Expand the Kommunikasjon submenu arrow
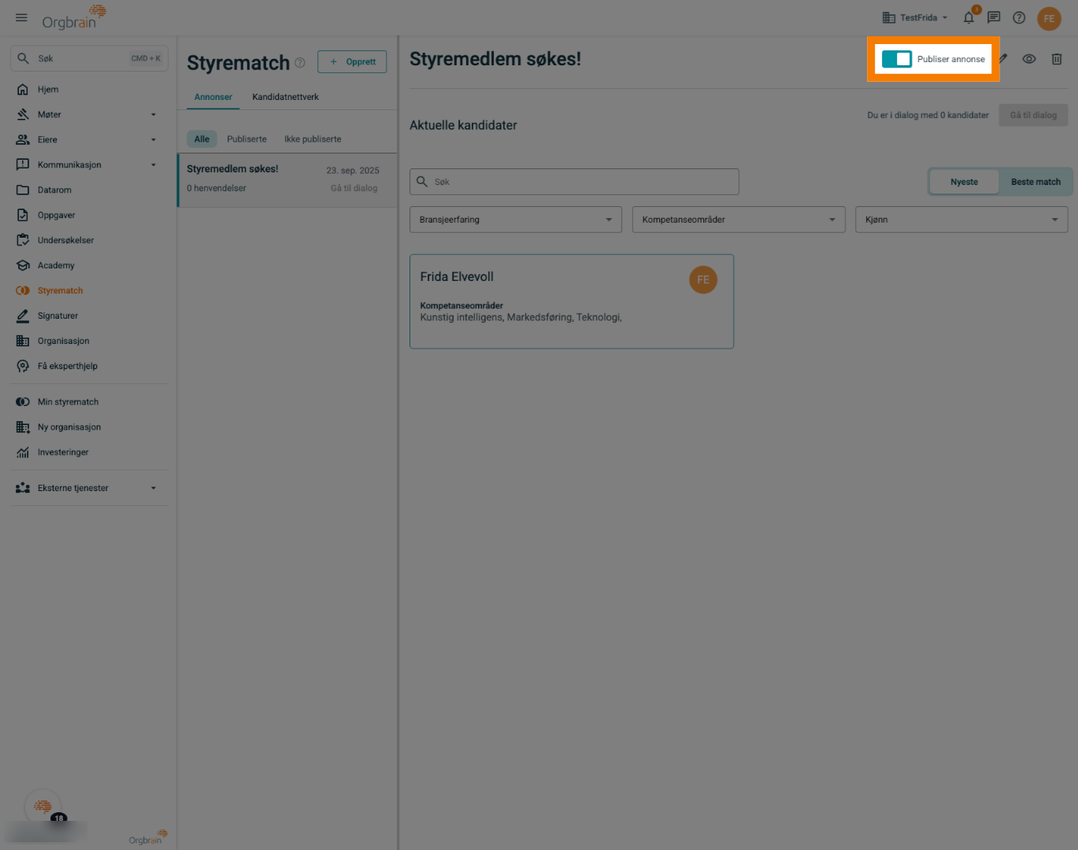Image resolution: width=1078 pixels, height=850 pixels. (154, 165)
